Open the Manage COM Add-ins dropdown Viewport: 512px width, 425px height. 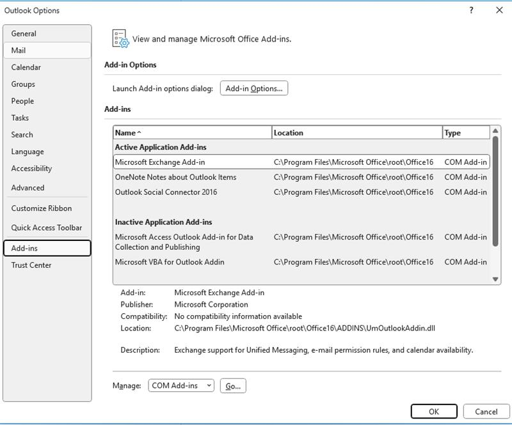tap(181, 386)
